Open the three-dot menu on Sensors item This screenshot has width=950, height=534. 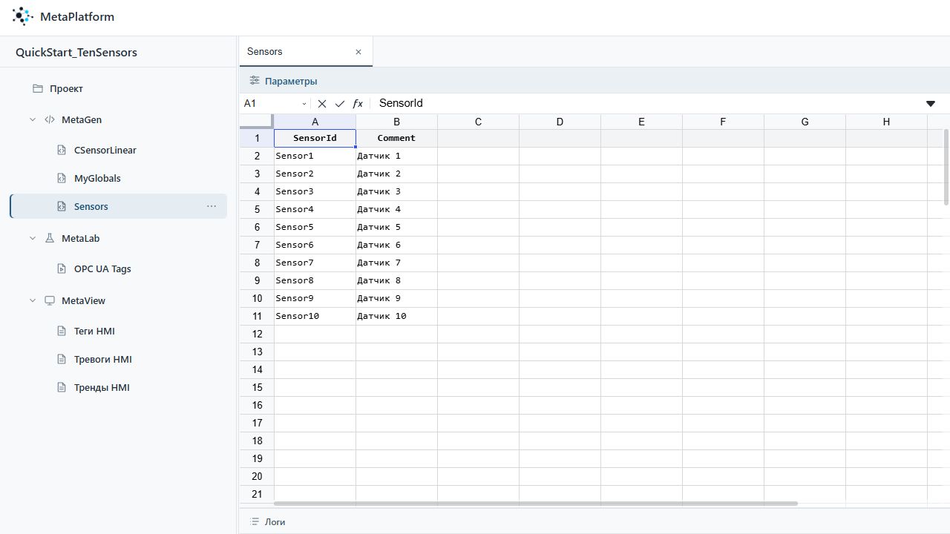point(212,206)
